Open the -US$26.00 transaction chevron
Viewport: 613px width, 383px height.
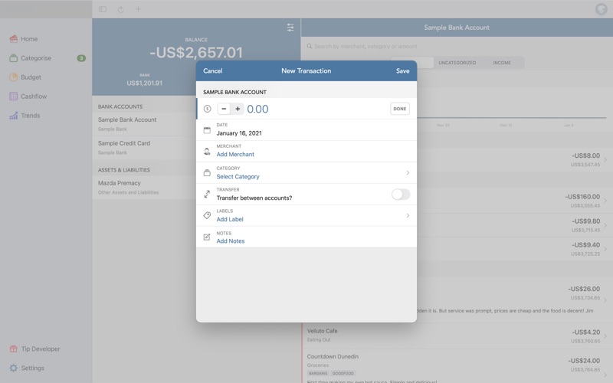(605, 300)
